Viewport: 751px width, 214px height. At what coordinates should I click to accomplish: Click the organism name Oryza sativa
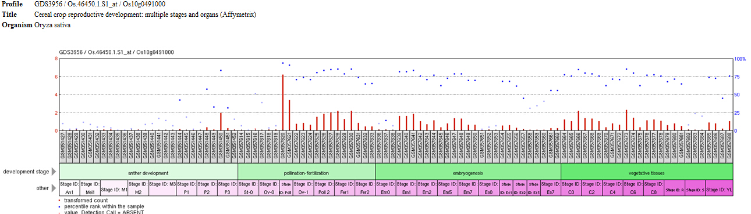(x=52, y=25)
